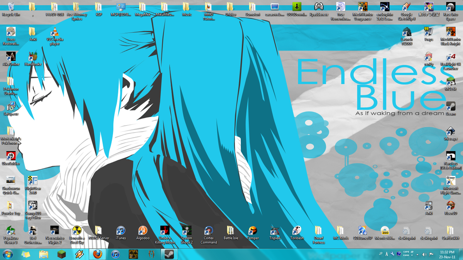The width and height of the screenshot is (463, 260).
Task: Launch Google SketchUp 8 shortcut
Action: 407,11
